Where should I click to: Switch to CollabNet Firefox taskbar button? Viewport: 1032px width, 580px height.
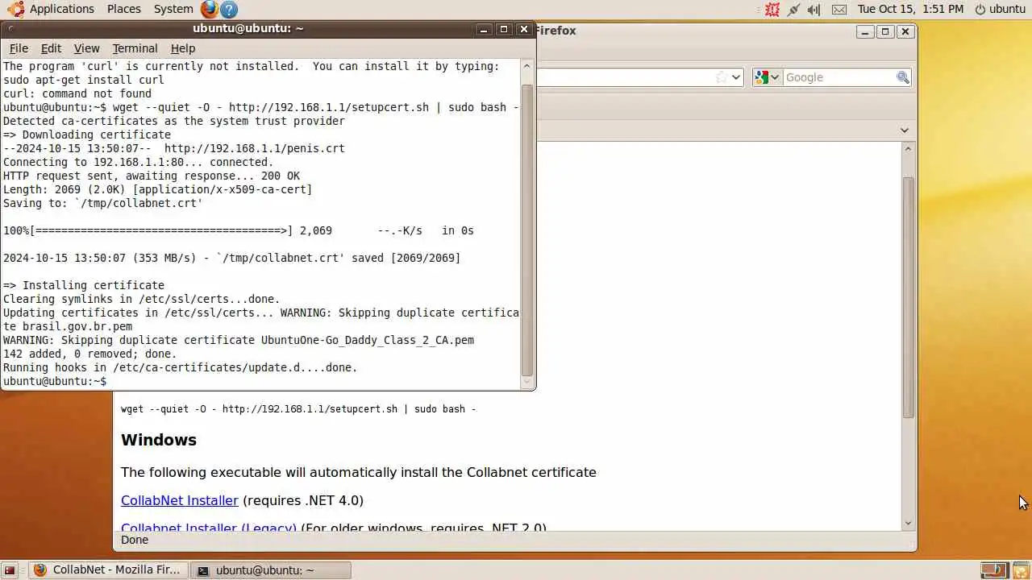(109, 570)
